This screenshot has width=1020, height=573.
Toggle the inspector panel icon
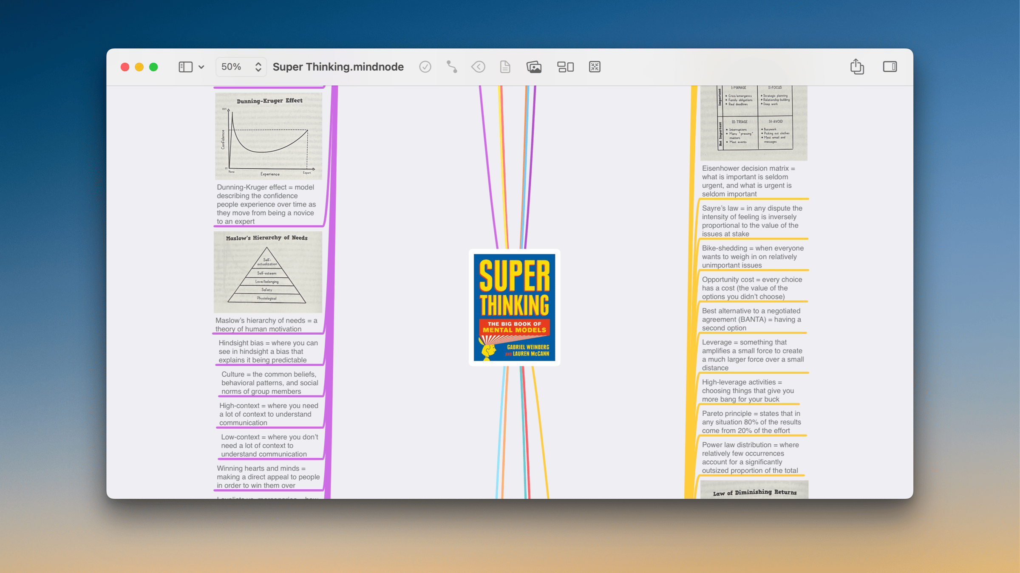(x=890, y=67)
